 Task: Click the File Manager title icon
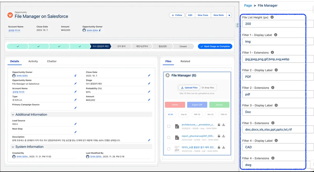pyautogui.click(x=168, y=75)
